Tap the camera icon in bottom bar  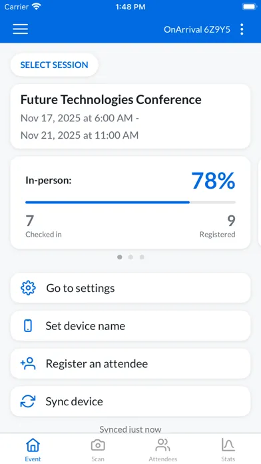[98, 445]
